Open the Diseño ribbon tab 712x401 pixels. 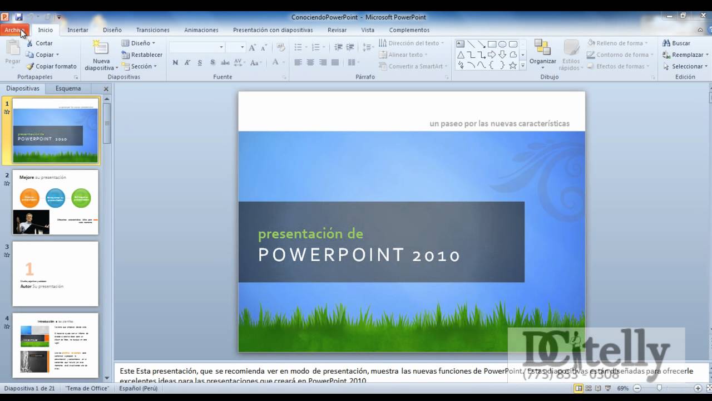pyautogui.click(x=112, y=30)
